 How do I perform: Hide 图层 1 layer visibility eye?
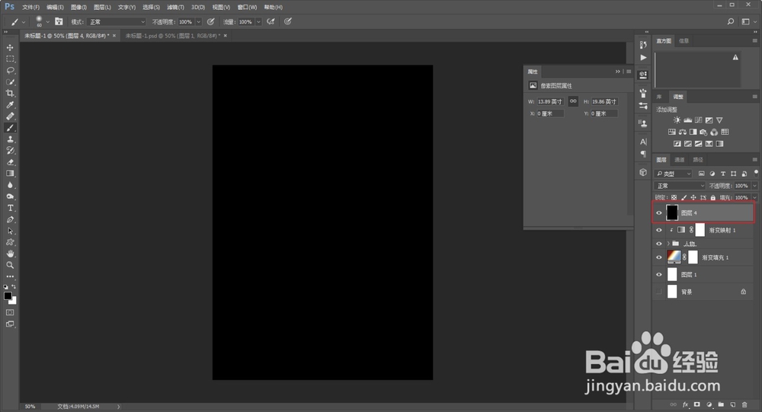click(x=659, y=274)
